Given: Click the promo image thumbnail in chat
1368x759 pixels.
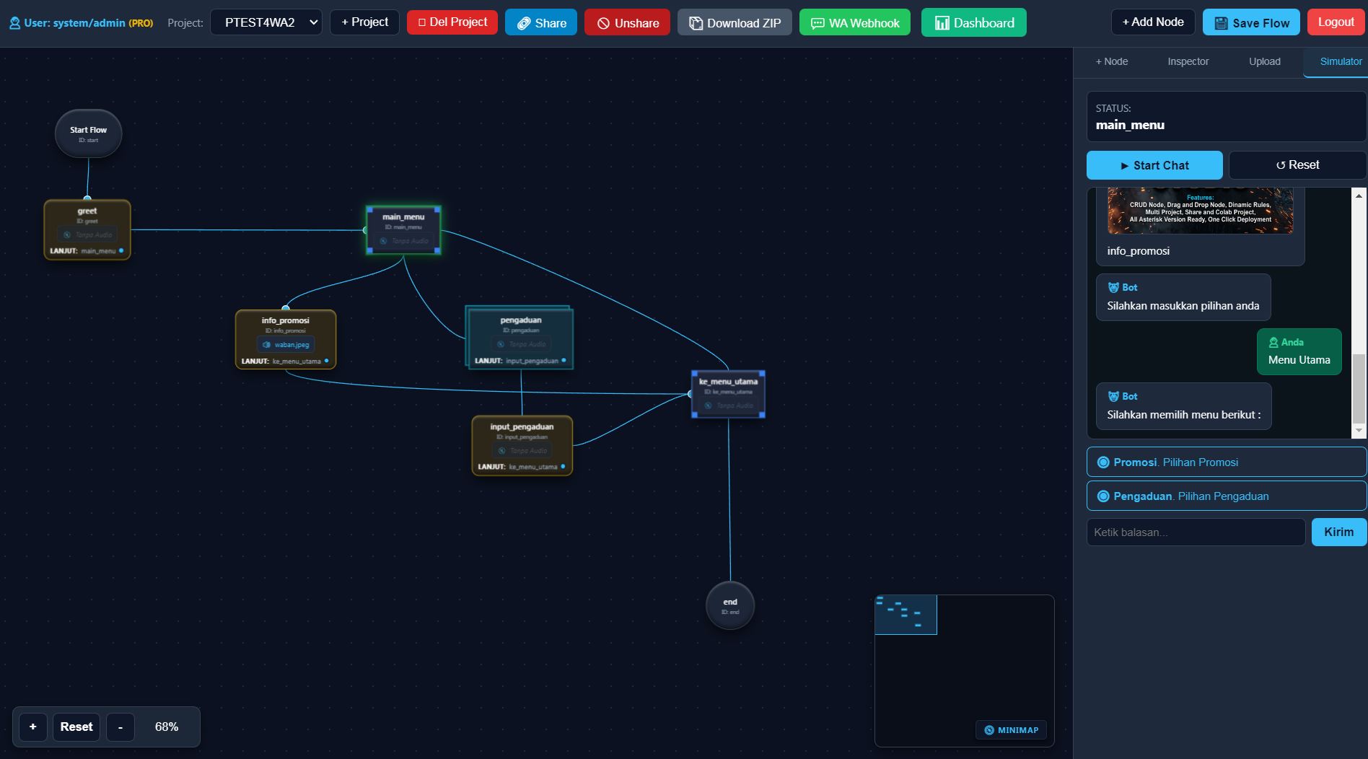Looking at the screenshot, I should tap(1200, 211).
